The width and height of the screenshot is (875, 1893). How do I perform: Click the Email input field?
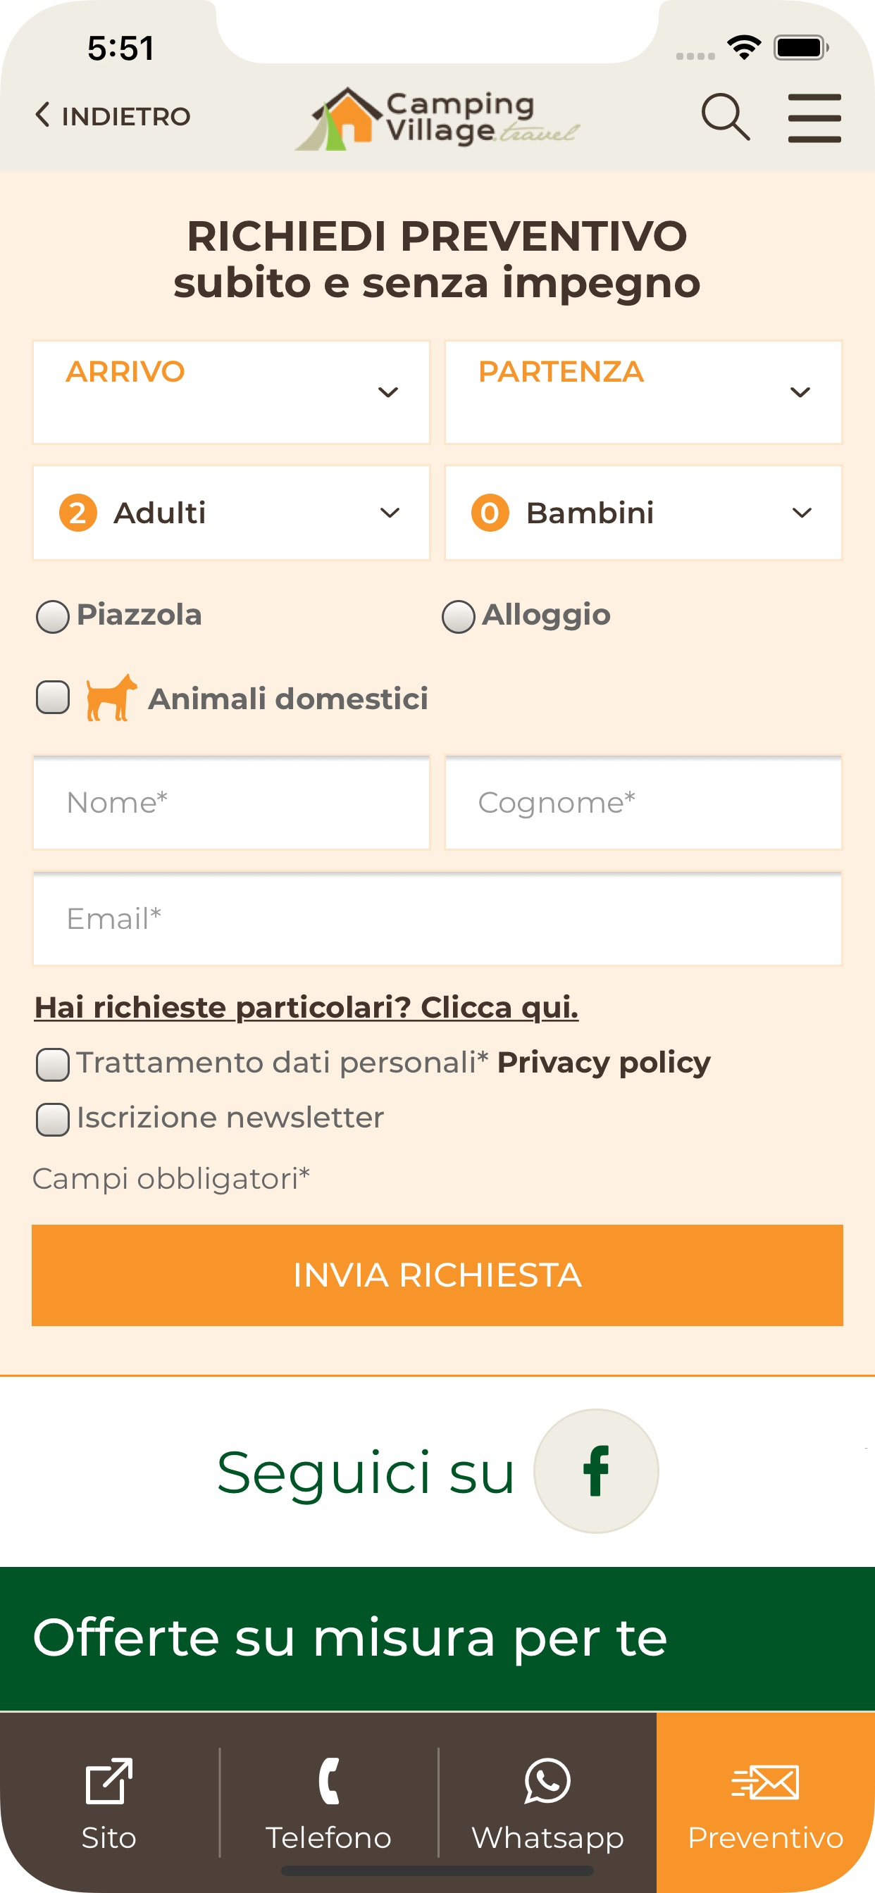pyautogui.click(x=437, y=918)
